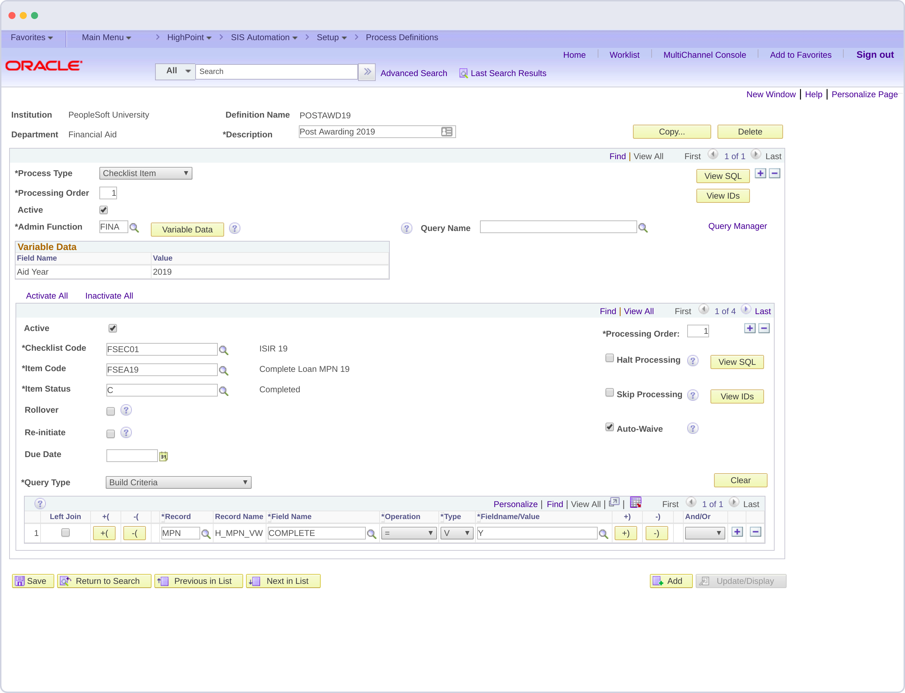Look up Field Name COMPLETE magnifier
Viewport: 905px width, 693px height.
[371, 534]
